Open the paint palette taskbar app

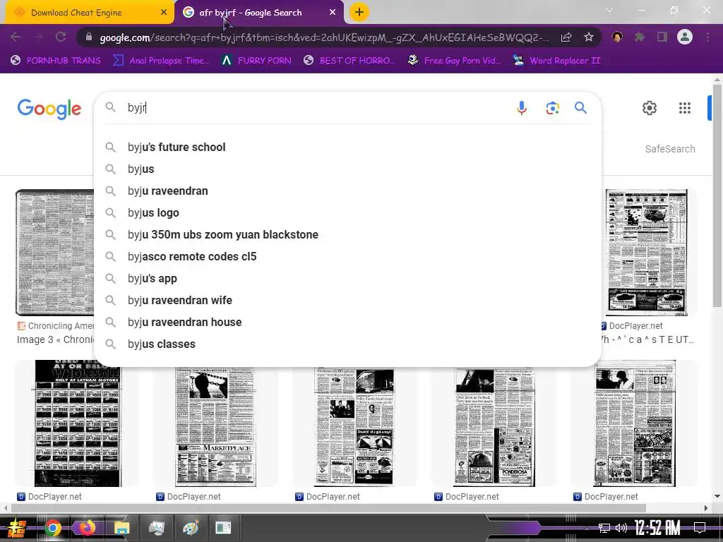(x=191, y=528)
